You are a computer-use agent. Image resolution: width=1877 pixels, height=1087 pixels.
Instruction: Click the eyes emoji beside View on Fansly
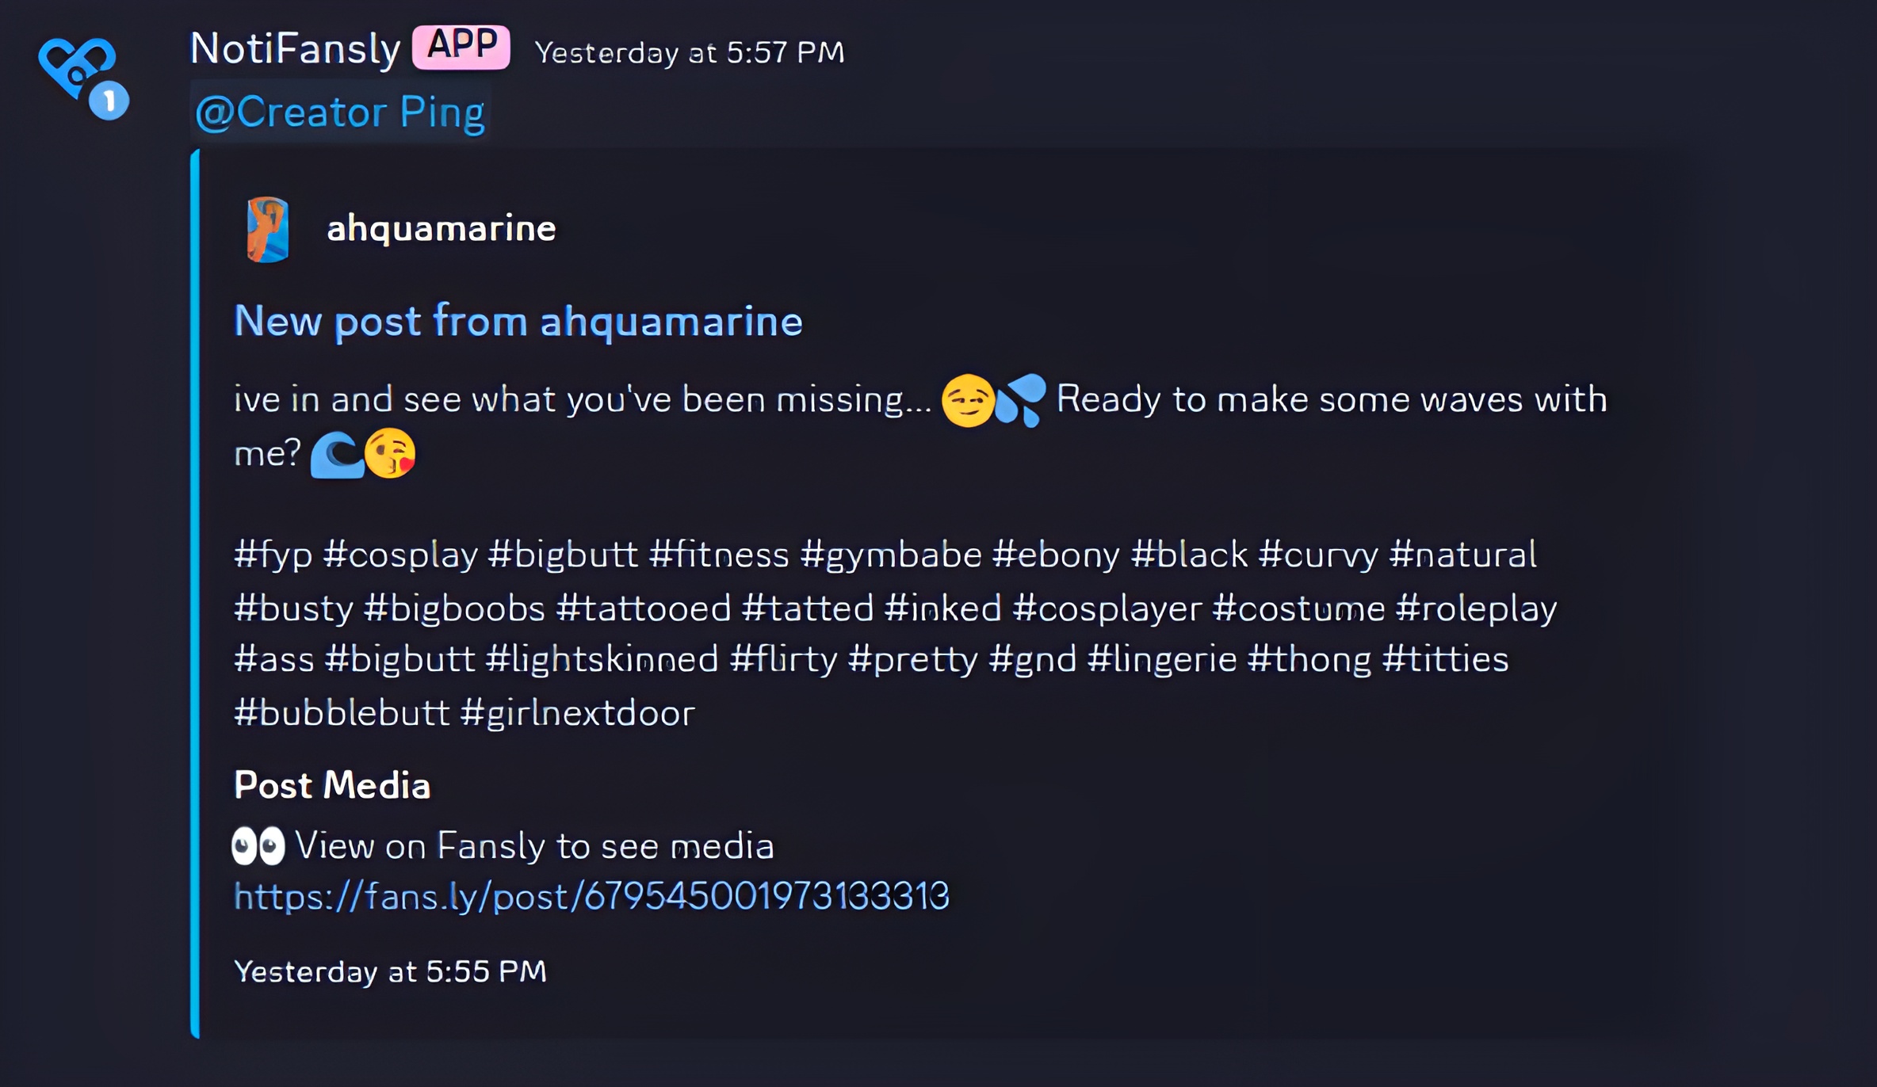point(258,846)
